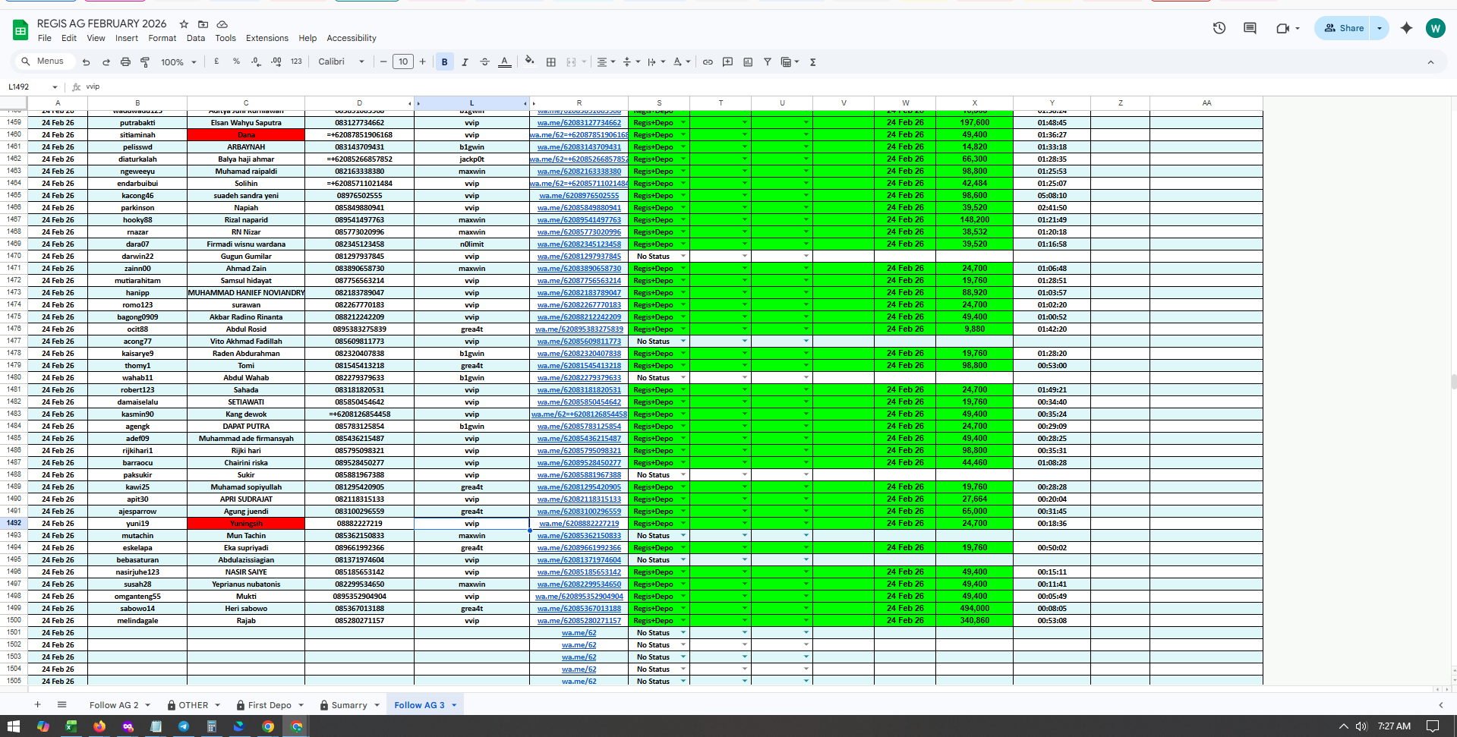
Task: Open the Accessibility menu
Action: (x=352, y=38)
